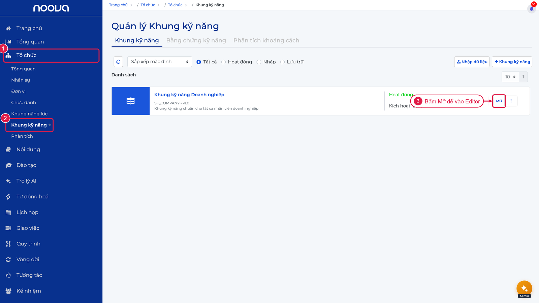
Task: Open the page size dropdown showing 10
Action: pos(510,77)
